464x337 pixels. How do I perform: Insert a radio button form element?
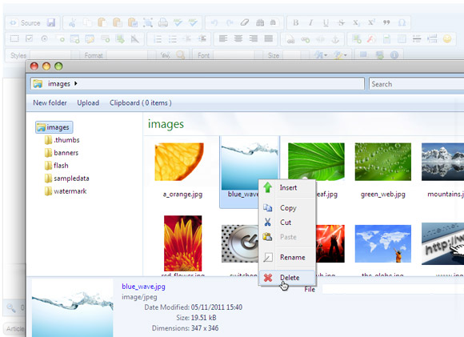(44, 38)
